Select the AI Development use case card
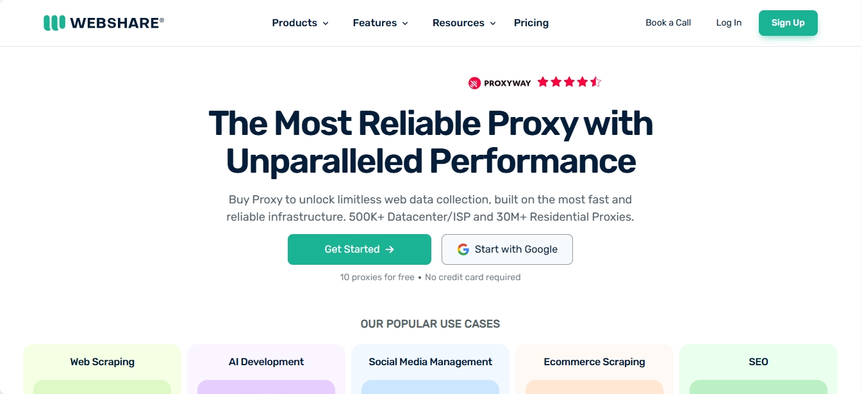Image resolution: width=862 pixels, height=394 pixels. (267, 369)
